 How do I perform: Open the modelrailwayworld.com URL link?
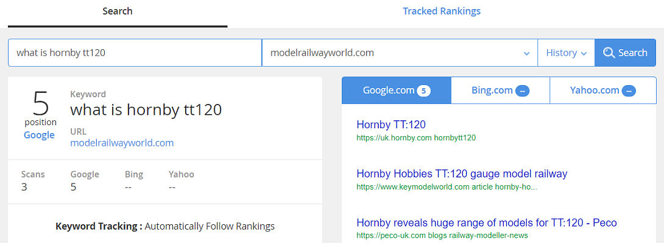point(122,143)
